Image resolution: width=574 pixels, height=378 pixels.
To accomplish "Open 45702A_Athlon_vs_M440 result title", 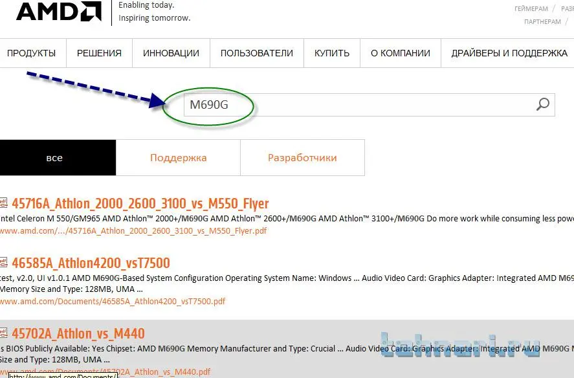I will pyautogui.click(x=78, y=333).
